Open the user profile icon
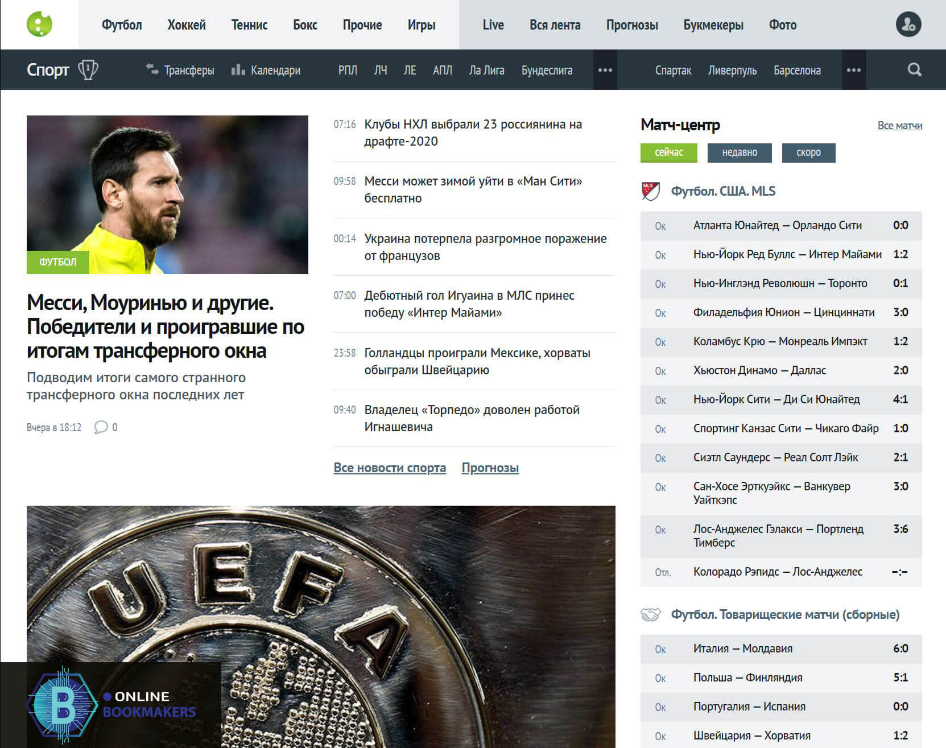Image resolution: width=946 pixels, height=748 pixels. [x=908, y=24]
